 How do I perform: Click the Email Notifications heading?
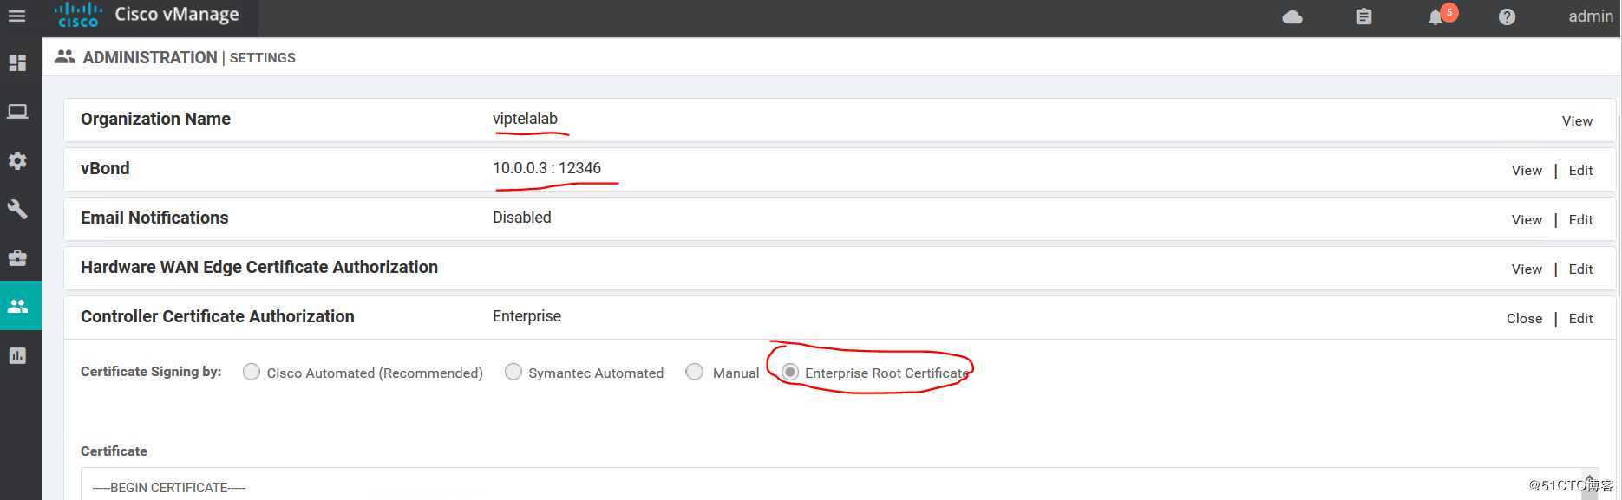click(x=154, y=218)
